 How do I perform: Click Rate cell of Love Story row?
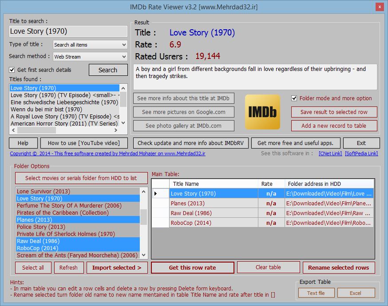point(271,193)
